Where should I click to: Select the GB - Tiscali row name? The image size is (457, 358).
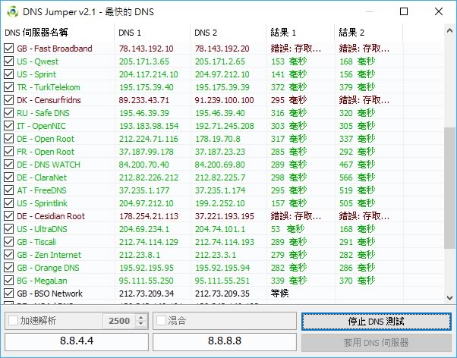click(36, 242)
